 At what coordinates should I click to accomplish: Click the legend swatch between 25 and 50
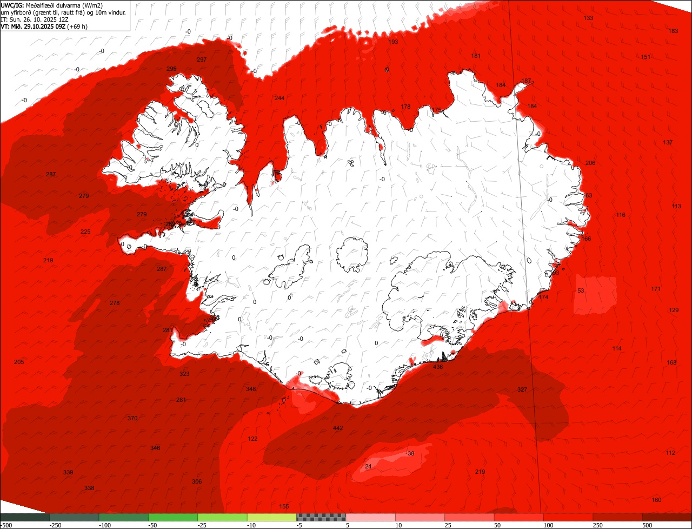pyautogui.click(x=470, y=517)
